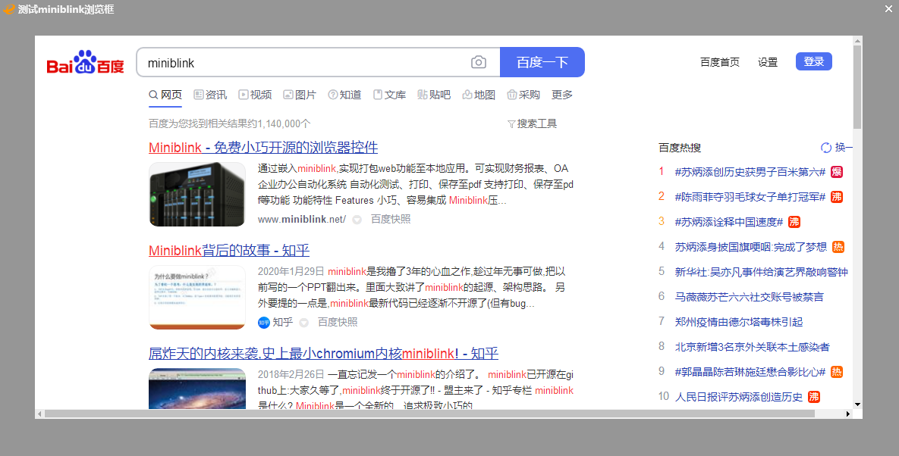Open hot search #苏炳添创历史获男子百米第六#

click(x=750, y=172)
